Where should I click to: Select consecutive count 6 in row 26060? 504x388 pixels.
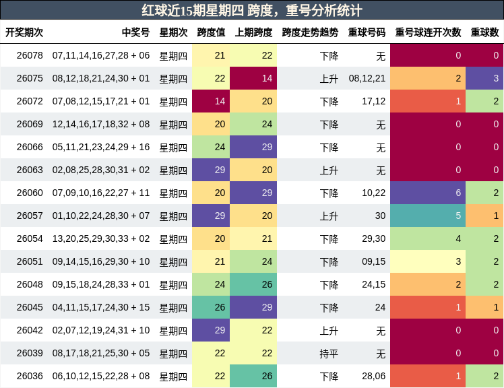(428, 193)
